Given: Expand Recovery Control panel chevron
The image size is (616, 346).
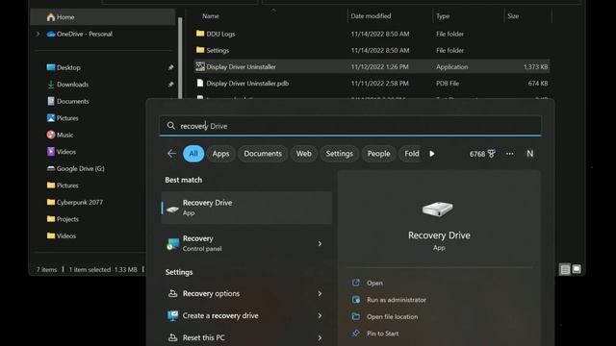Looking at the screenshot, I should [x=320, y=243].
